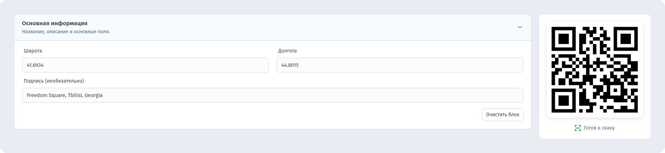Click the green scan-frame status icon

point(578,128)
